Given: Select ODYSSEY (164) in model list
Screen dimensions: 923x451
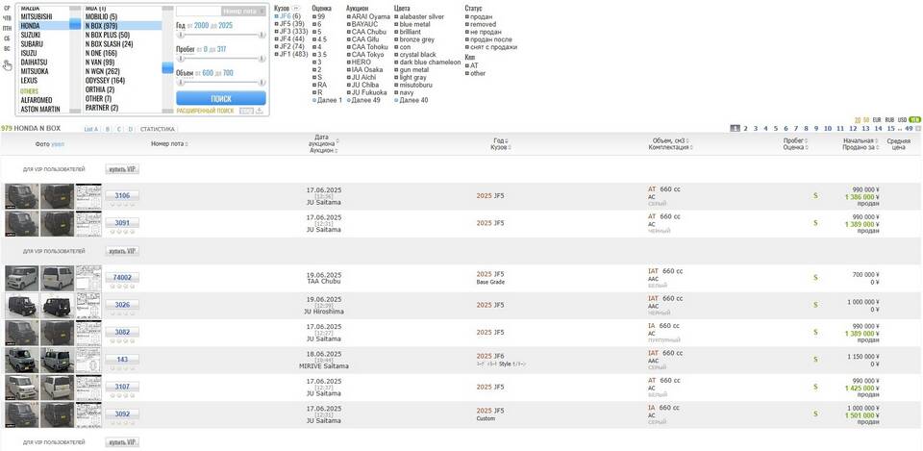Looking at the screenshot, I should (x=106, y=80).
